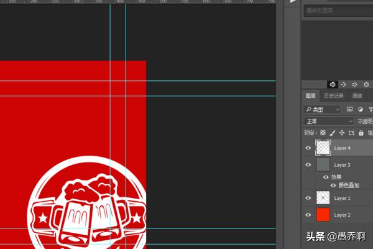Select Layer 1 by its name
Image resolution: width=373 pixels, height=249 pixels.
343,198
